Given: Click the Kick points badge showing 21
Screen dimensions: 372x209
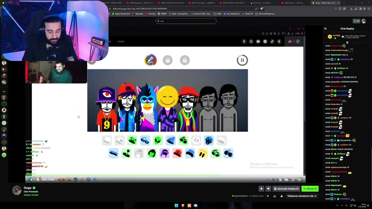Looking at the screenshot, I should [356, 21].
